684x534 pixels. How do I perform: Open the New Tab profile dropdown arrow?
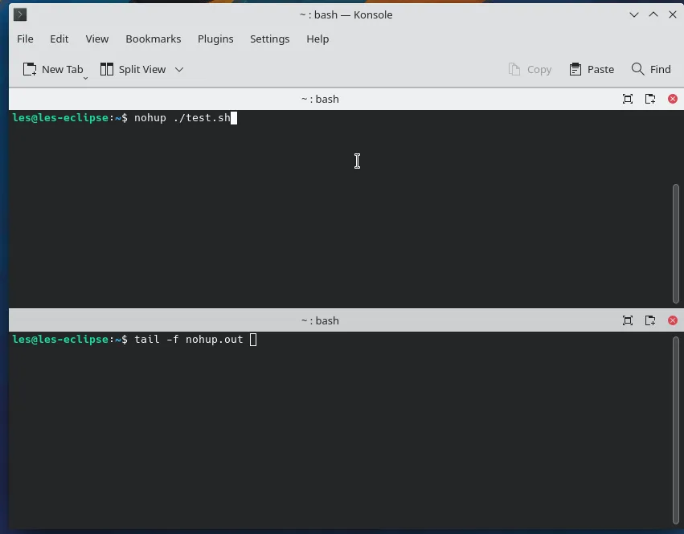click(85, 79)
